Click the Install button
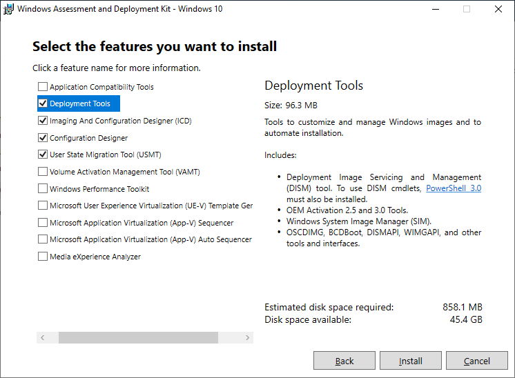515x378 pixels. click(x=411, y=361)
